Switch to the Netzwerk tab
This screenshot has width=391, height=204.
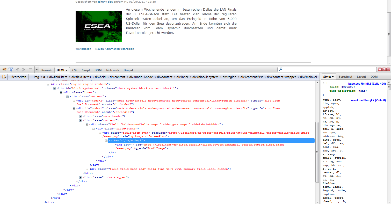coord(112,70)
